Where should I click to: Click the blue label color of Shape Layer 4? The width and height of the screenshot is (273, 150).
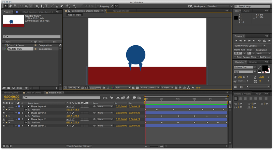point(19,106)
